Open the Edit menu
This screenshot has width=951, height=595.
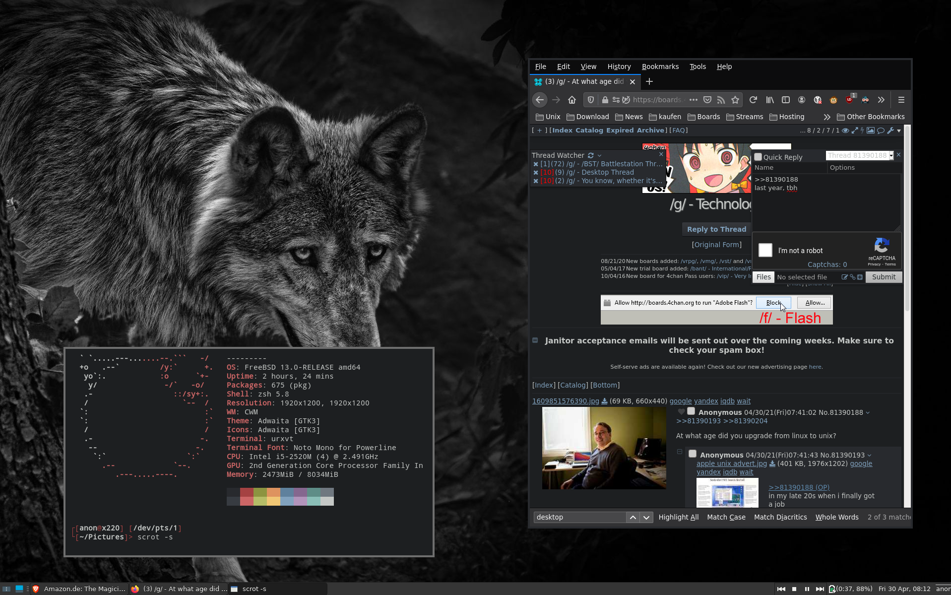coord(563,66)
